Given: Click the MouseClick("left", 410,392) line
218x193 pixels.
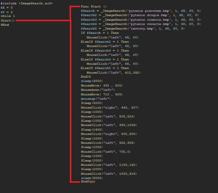Looking at the screenshot, I should click(114, 73).
